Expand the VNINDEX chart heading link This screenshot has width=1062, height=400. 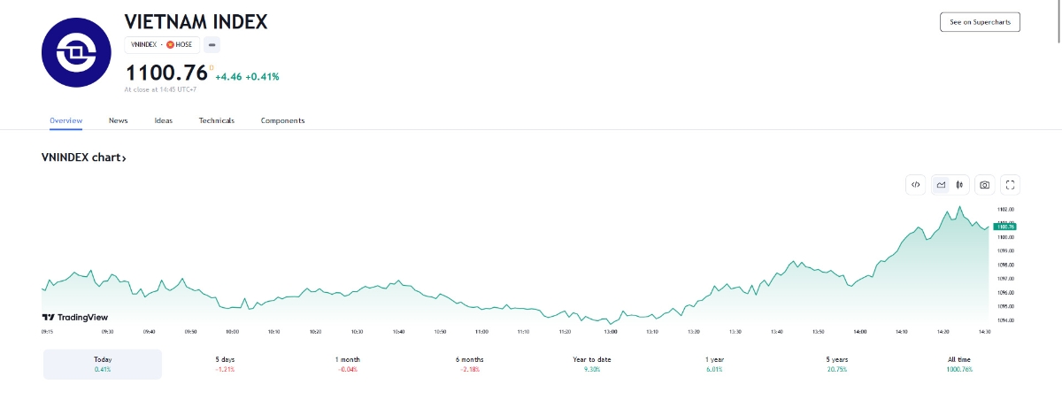pos(84,158)
